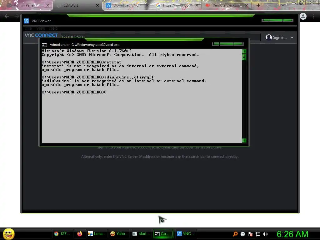
Task: Close the Remote Desktop tab
Action: 247,5
